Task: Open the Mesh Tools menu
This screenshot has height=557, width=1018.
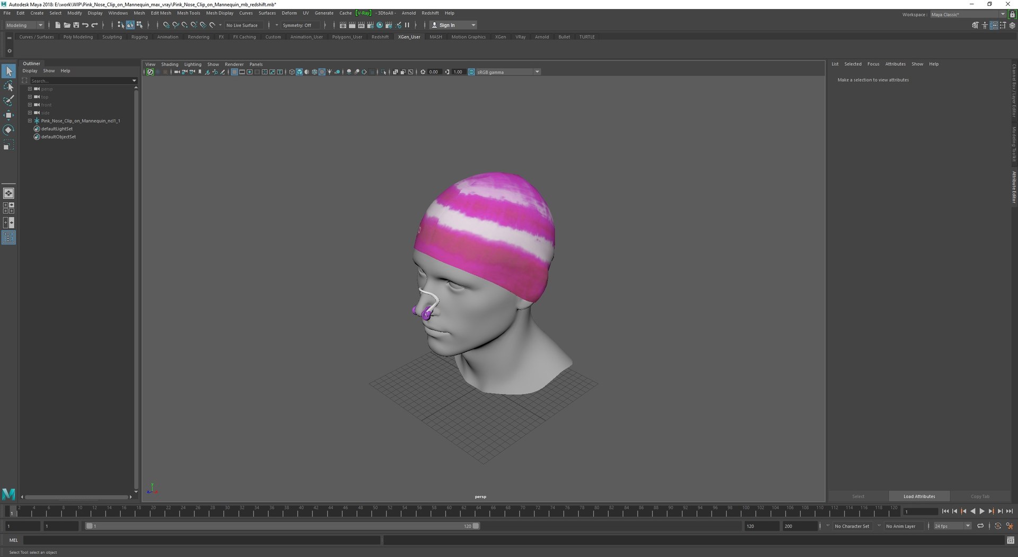Action: coord(188,13)
